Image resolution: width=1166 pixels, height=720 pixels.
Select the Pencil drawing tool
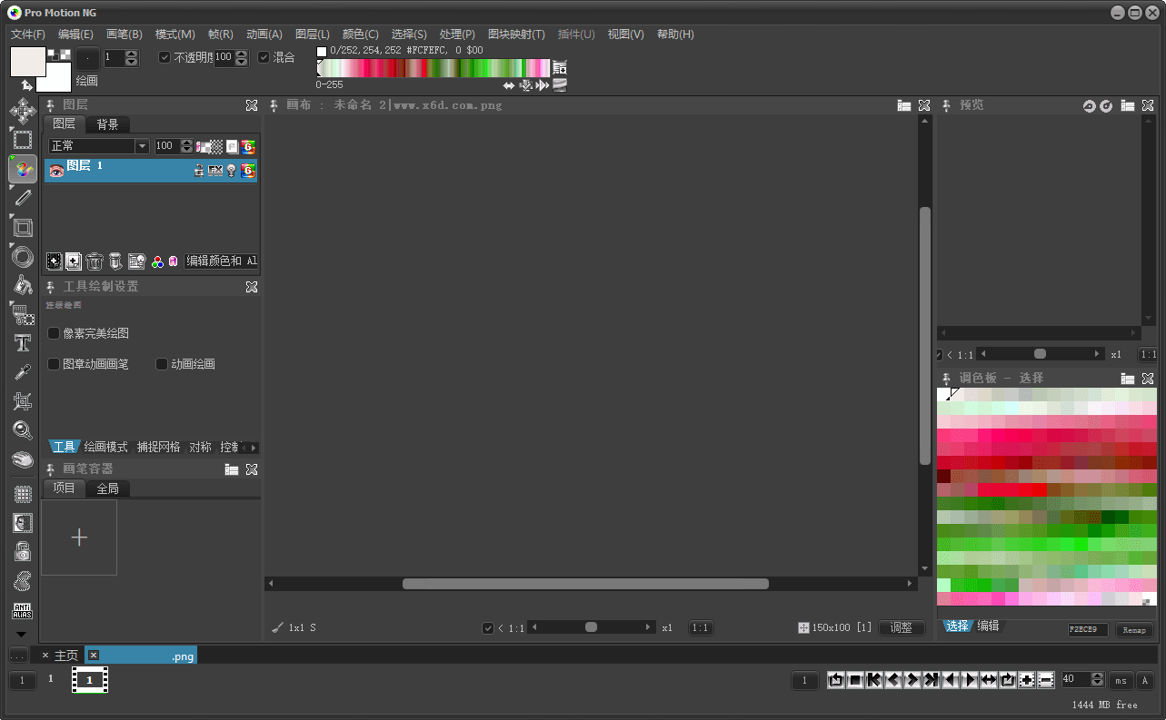[x=21, y=197]
